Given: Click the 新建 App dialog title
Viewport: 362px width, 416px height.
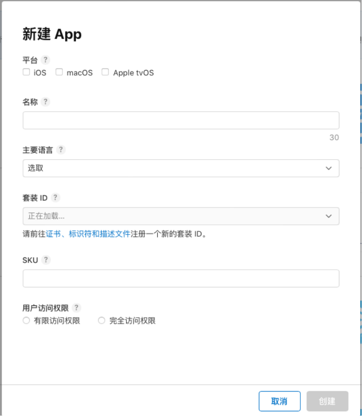Looking at the screenshot, I should tap(52, 34).
